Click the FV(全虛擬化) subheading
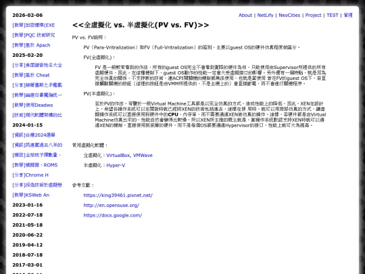Viewport: 365px width, 274px height. click(x=99, y=58)
